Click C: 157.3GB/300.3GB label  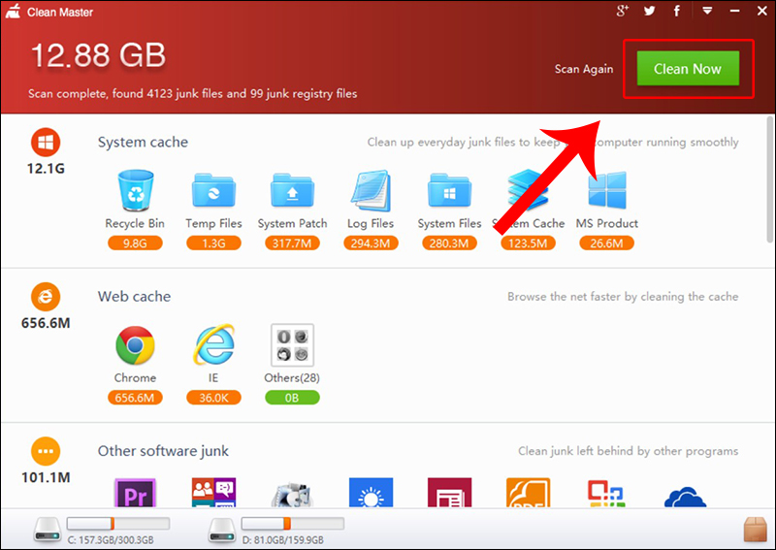[x=111, y=539]
